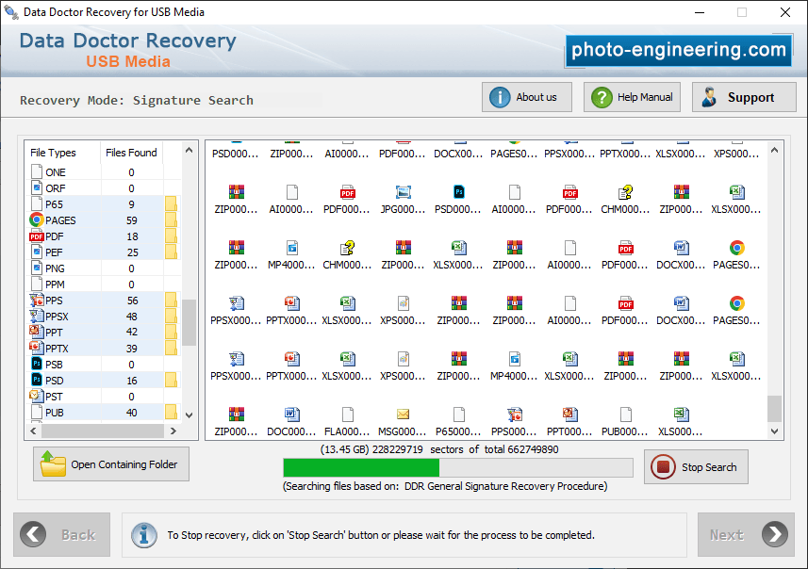The width and height of the screenshot is (808, 569).
Task: Click the file types list scroll right arrow
Action: (x=173, y=431)
